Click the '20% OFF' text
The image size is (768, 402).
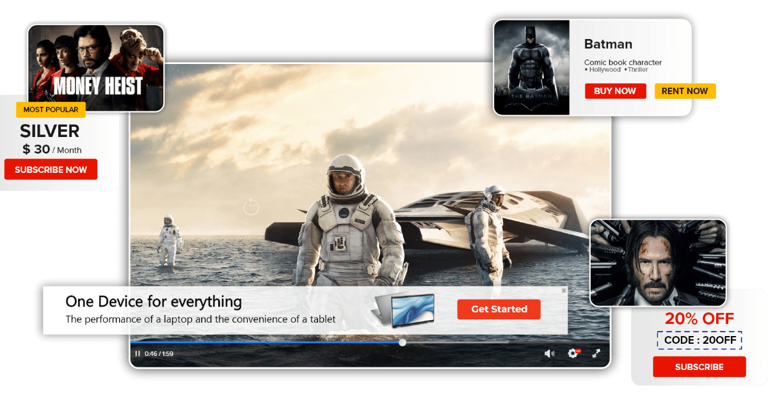(700, 319)
